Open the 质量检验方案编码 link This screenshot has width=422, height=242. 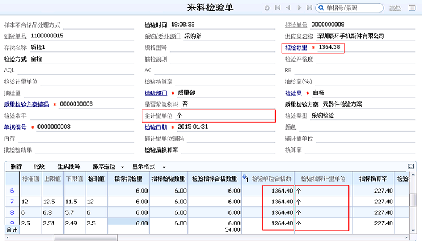click(x=27, y=104)
